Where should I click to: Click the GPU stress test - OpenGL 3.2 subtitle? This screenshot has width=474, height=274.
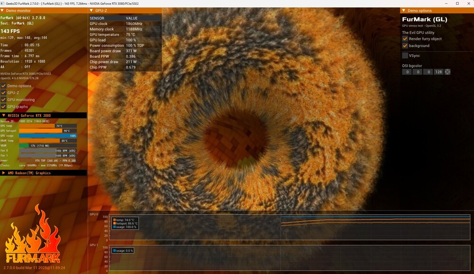[x=421, y=26]
